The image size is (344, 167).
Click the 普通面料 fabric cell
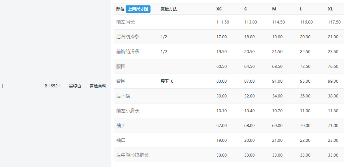(x=98, y=86)
